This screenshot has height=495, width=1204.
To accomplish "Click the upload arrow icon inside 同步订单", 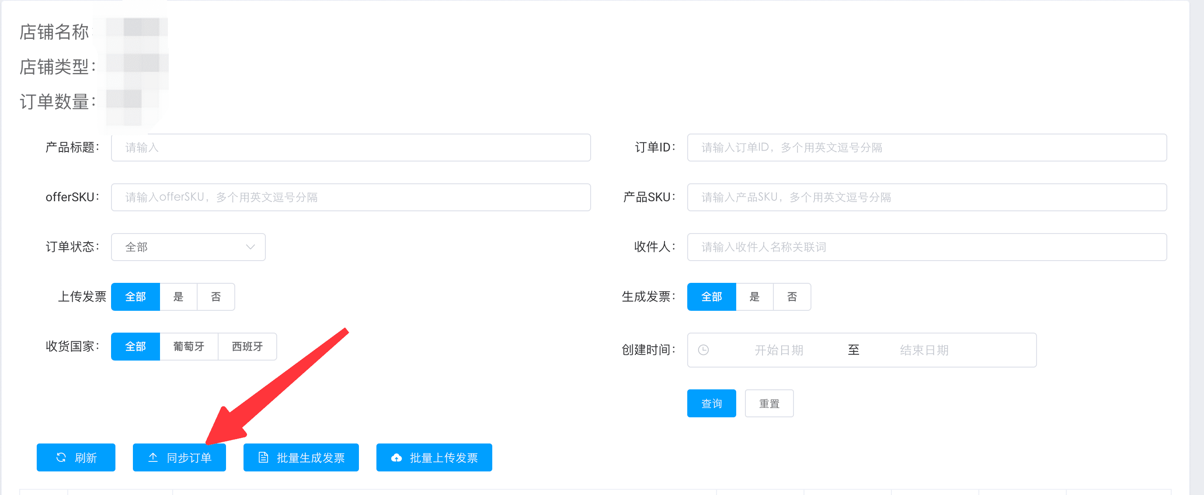I will 153,457.
